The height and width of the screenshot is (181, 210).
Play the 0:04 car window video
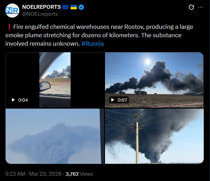pos(55,80)
